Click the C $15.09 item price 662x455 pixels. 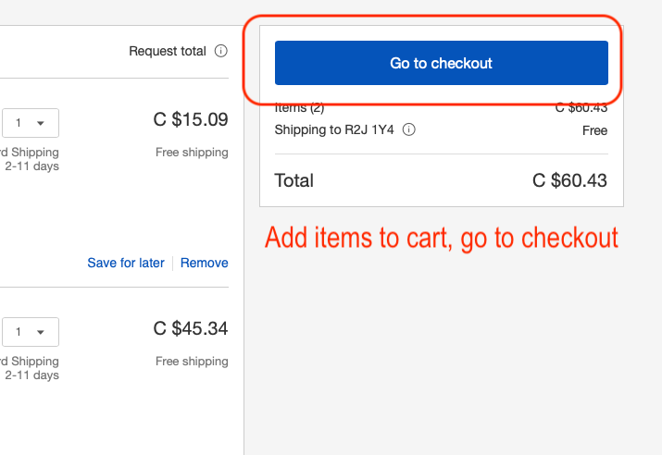191,119
